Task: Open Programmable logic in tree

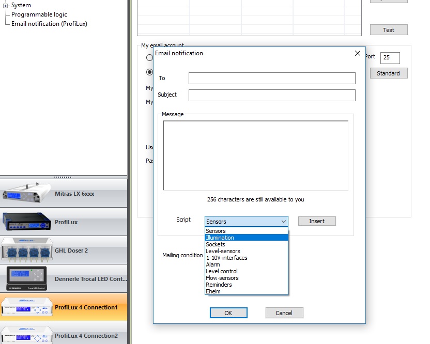Action: click(x=39, y=14)
